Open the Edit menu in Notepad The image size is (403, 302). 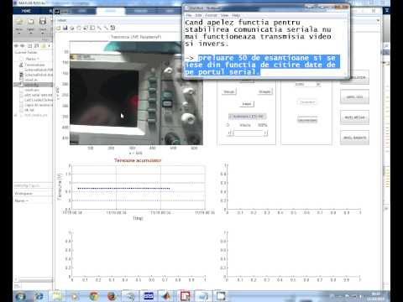coord(198,15)
